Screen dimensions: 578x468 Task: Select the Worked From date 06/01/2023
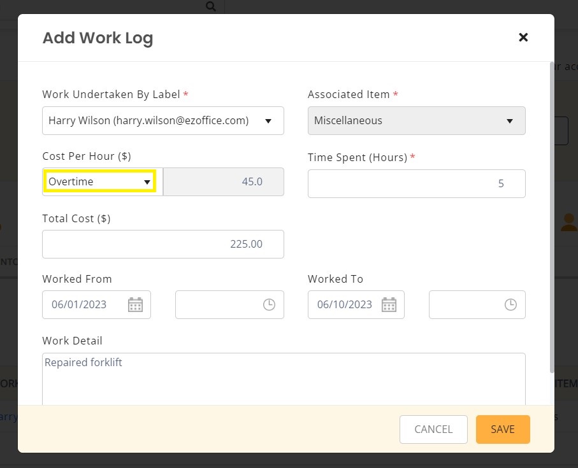click(79, 304)
